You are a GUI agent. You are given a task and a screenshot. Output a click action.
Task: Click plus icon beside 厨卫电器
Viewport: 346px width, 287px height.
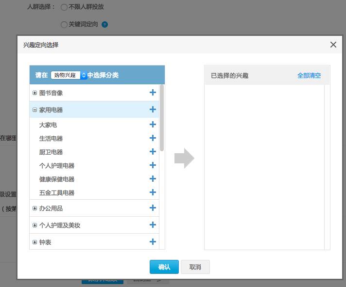(x=153, y=152)
